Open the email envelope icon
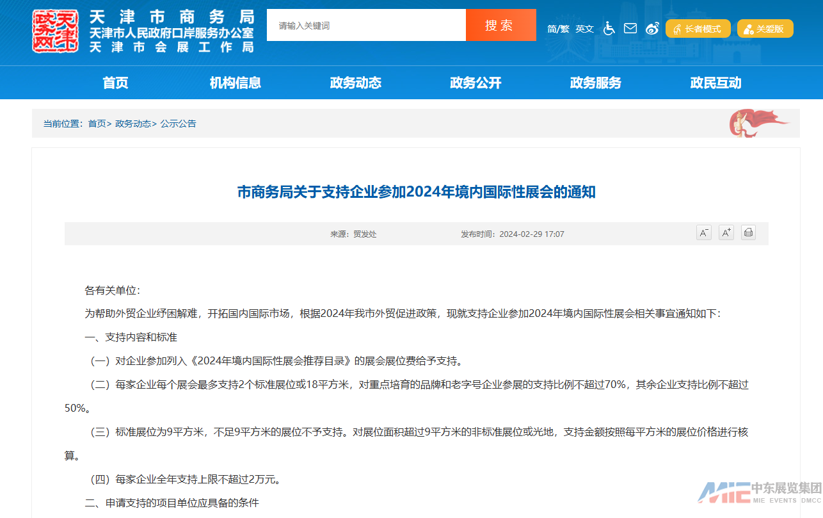This screenshot has height=518, width=823. click(x=630, y=28)
